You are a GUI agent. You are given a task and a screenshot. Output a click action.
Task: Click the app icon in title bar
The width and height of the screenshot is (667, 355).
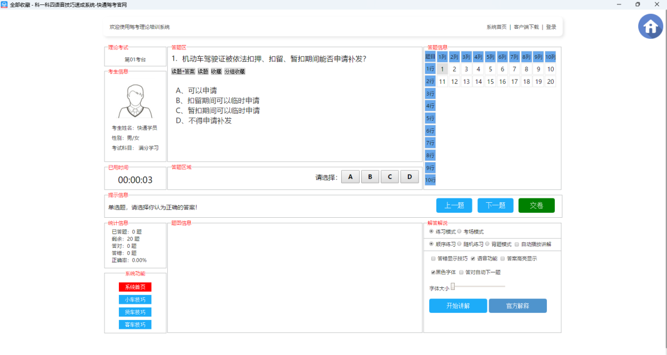(4, 4)
